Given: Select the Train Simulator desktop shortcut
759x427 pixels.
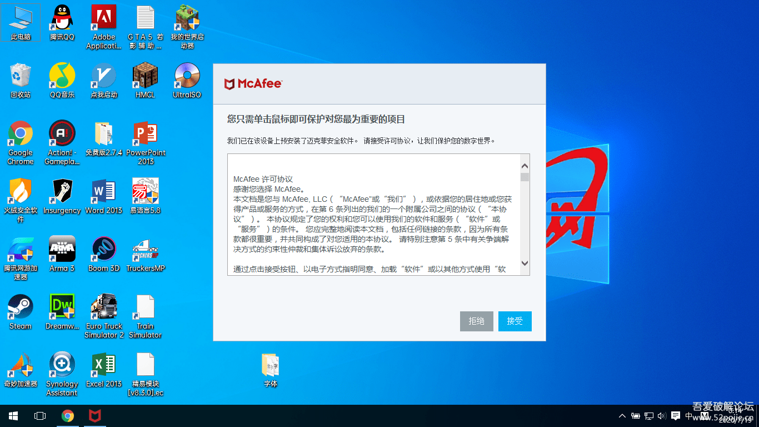Looking at the screenshot, I should coord(145,316).
